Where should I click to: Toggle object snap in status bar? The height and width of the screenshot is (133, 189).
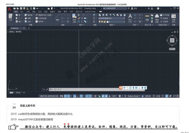[90, 96]
